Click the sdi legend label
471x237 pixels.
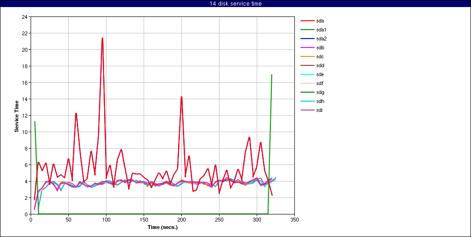point(319,110)
